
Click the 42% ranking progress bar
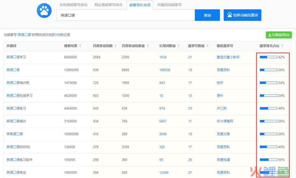pyautogui.click(x=268, y=57)
